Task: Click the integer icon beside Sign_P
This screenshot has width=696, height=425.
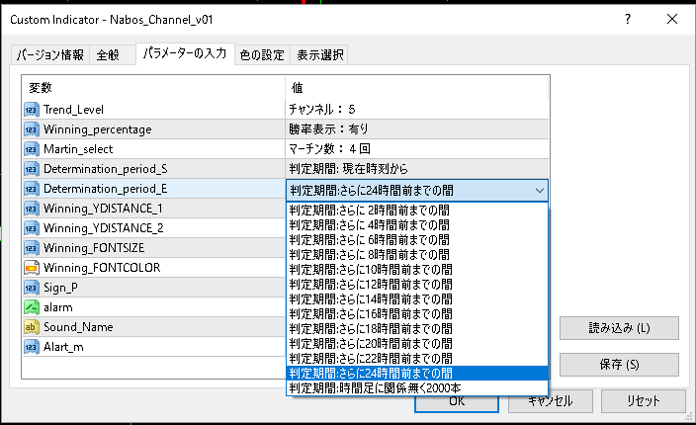Action: [x=31, y=288]
